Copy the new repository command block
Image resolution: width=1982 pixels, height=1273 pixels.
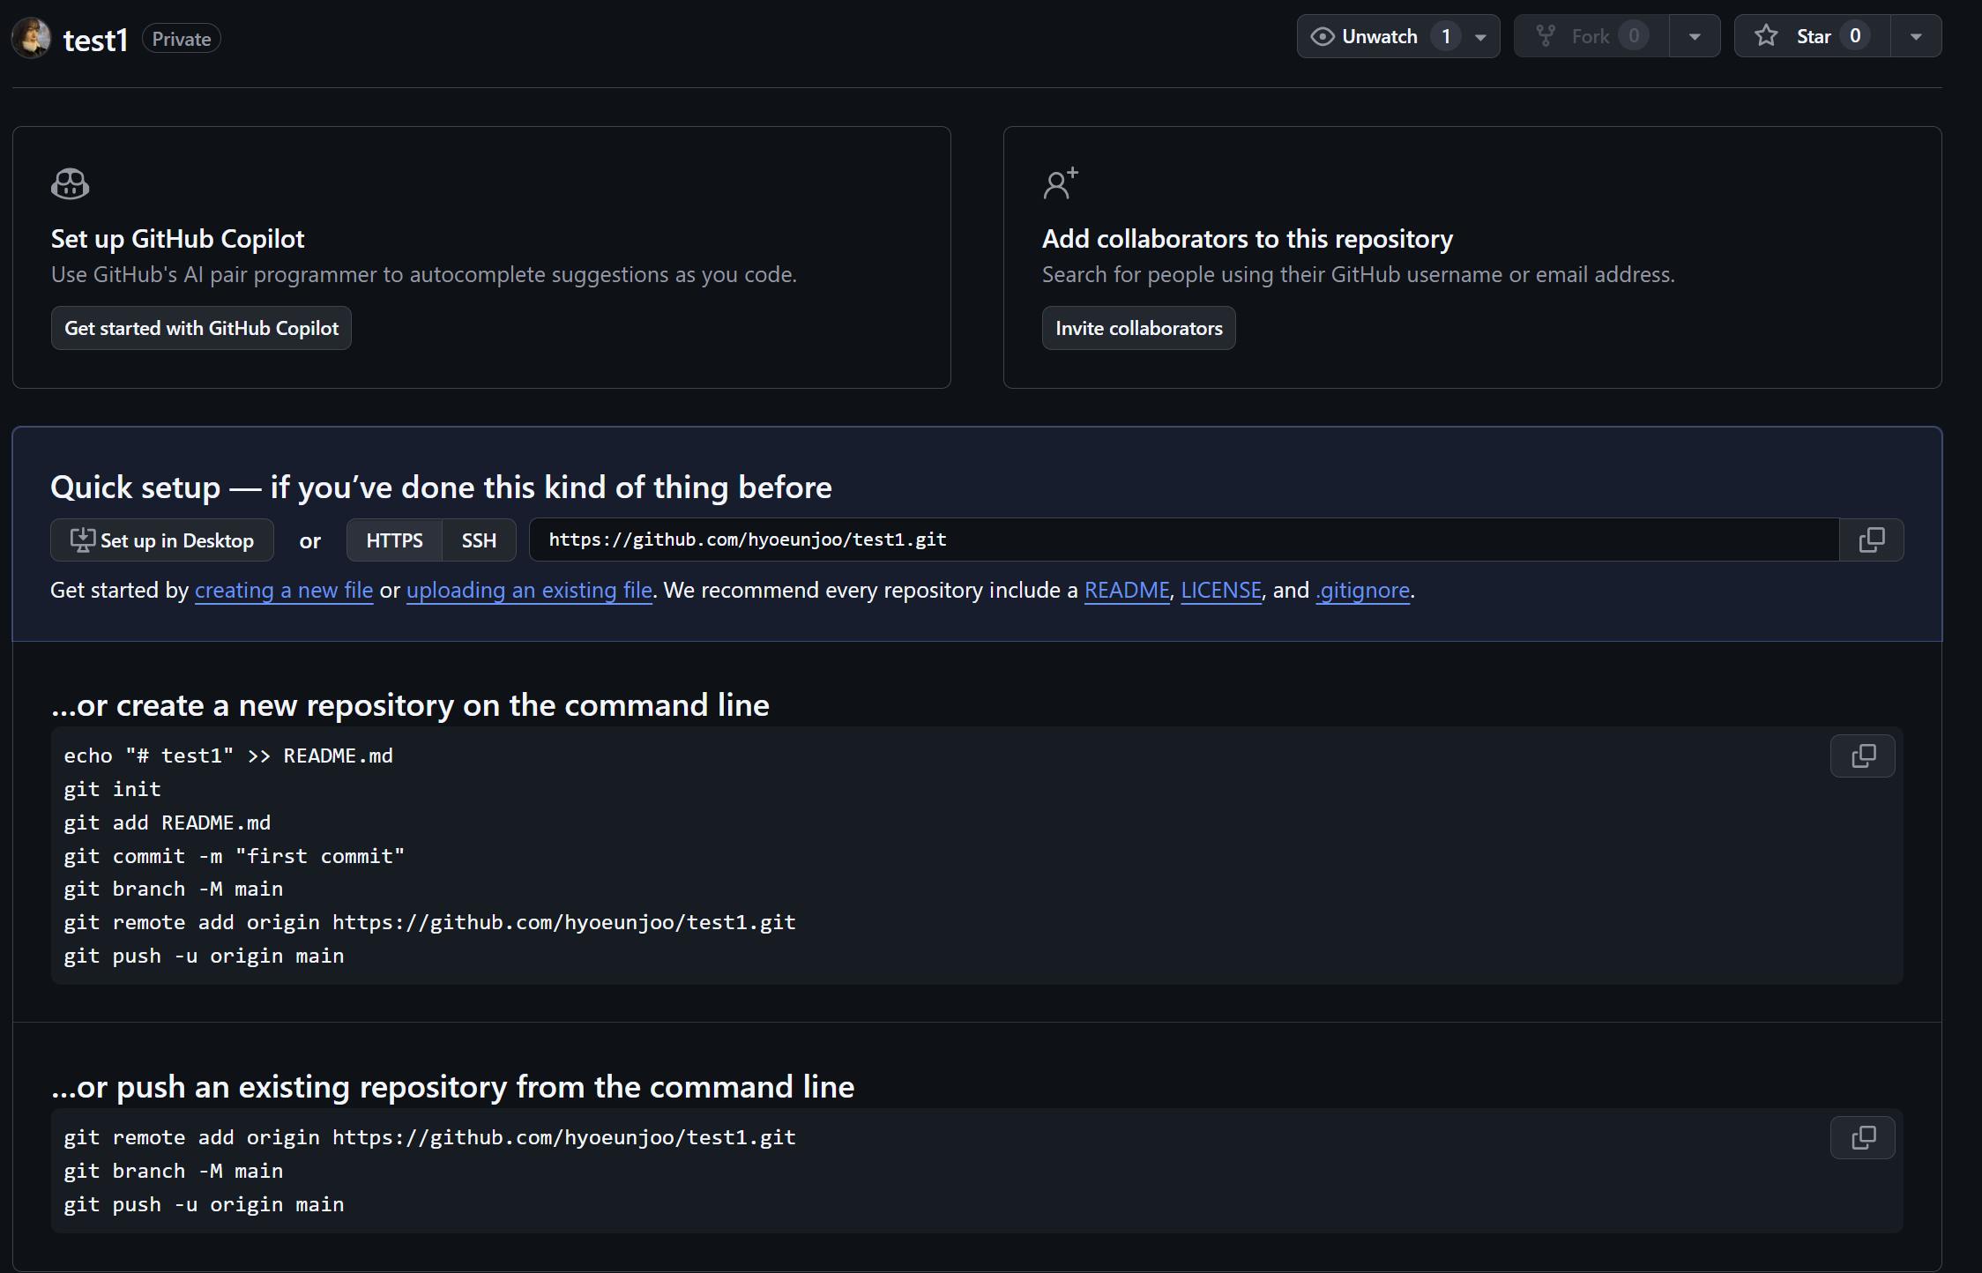click(1862, 756)
